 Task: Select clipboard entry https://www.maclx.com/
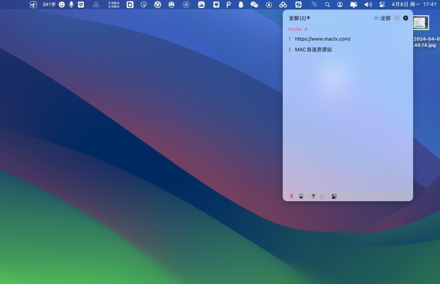(322, 39)
